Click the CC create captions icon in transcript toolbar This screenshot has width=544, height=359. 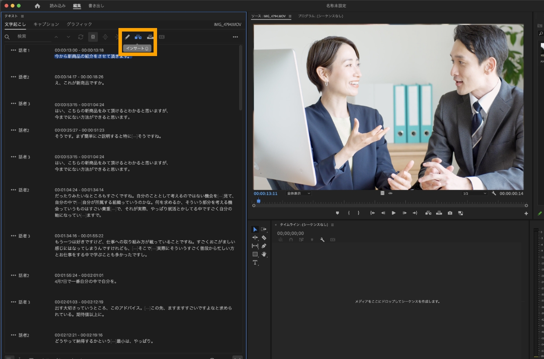(x=161, y=37)
